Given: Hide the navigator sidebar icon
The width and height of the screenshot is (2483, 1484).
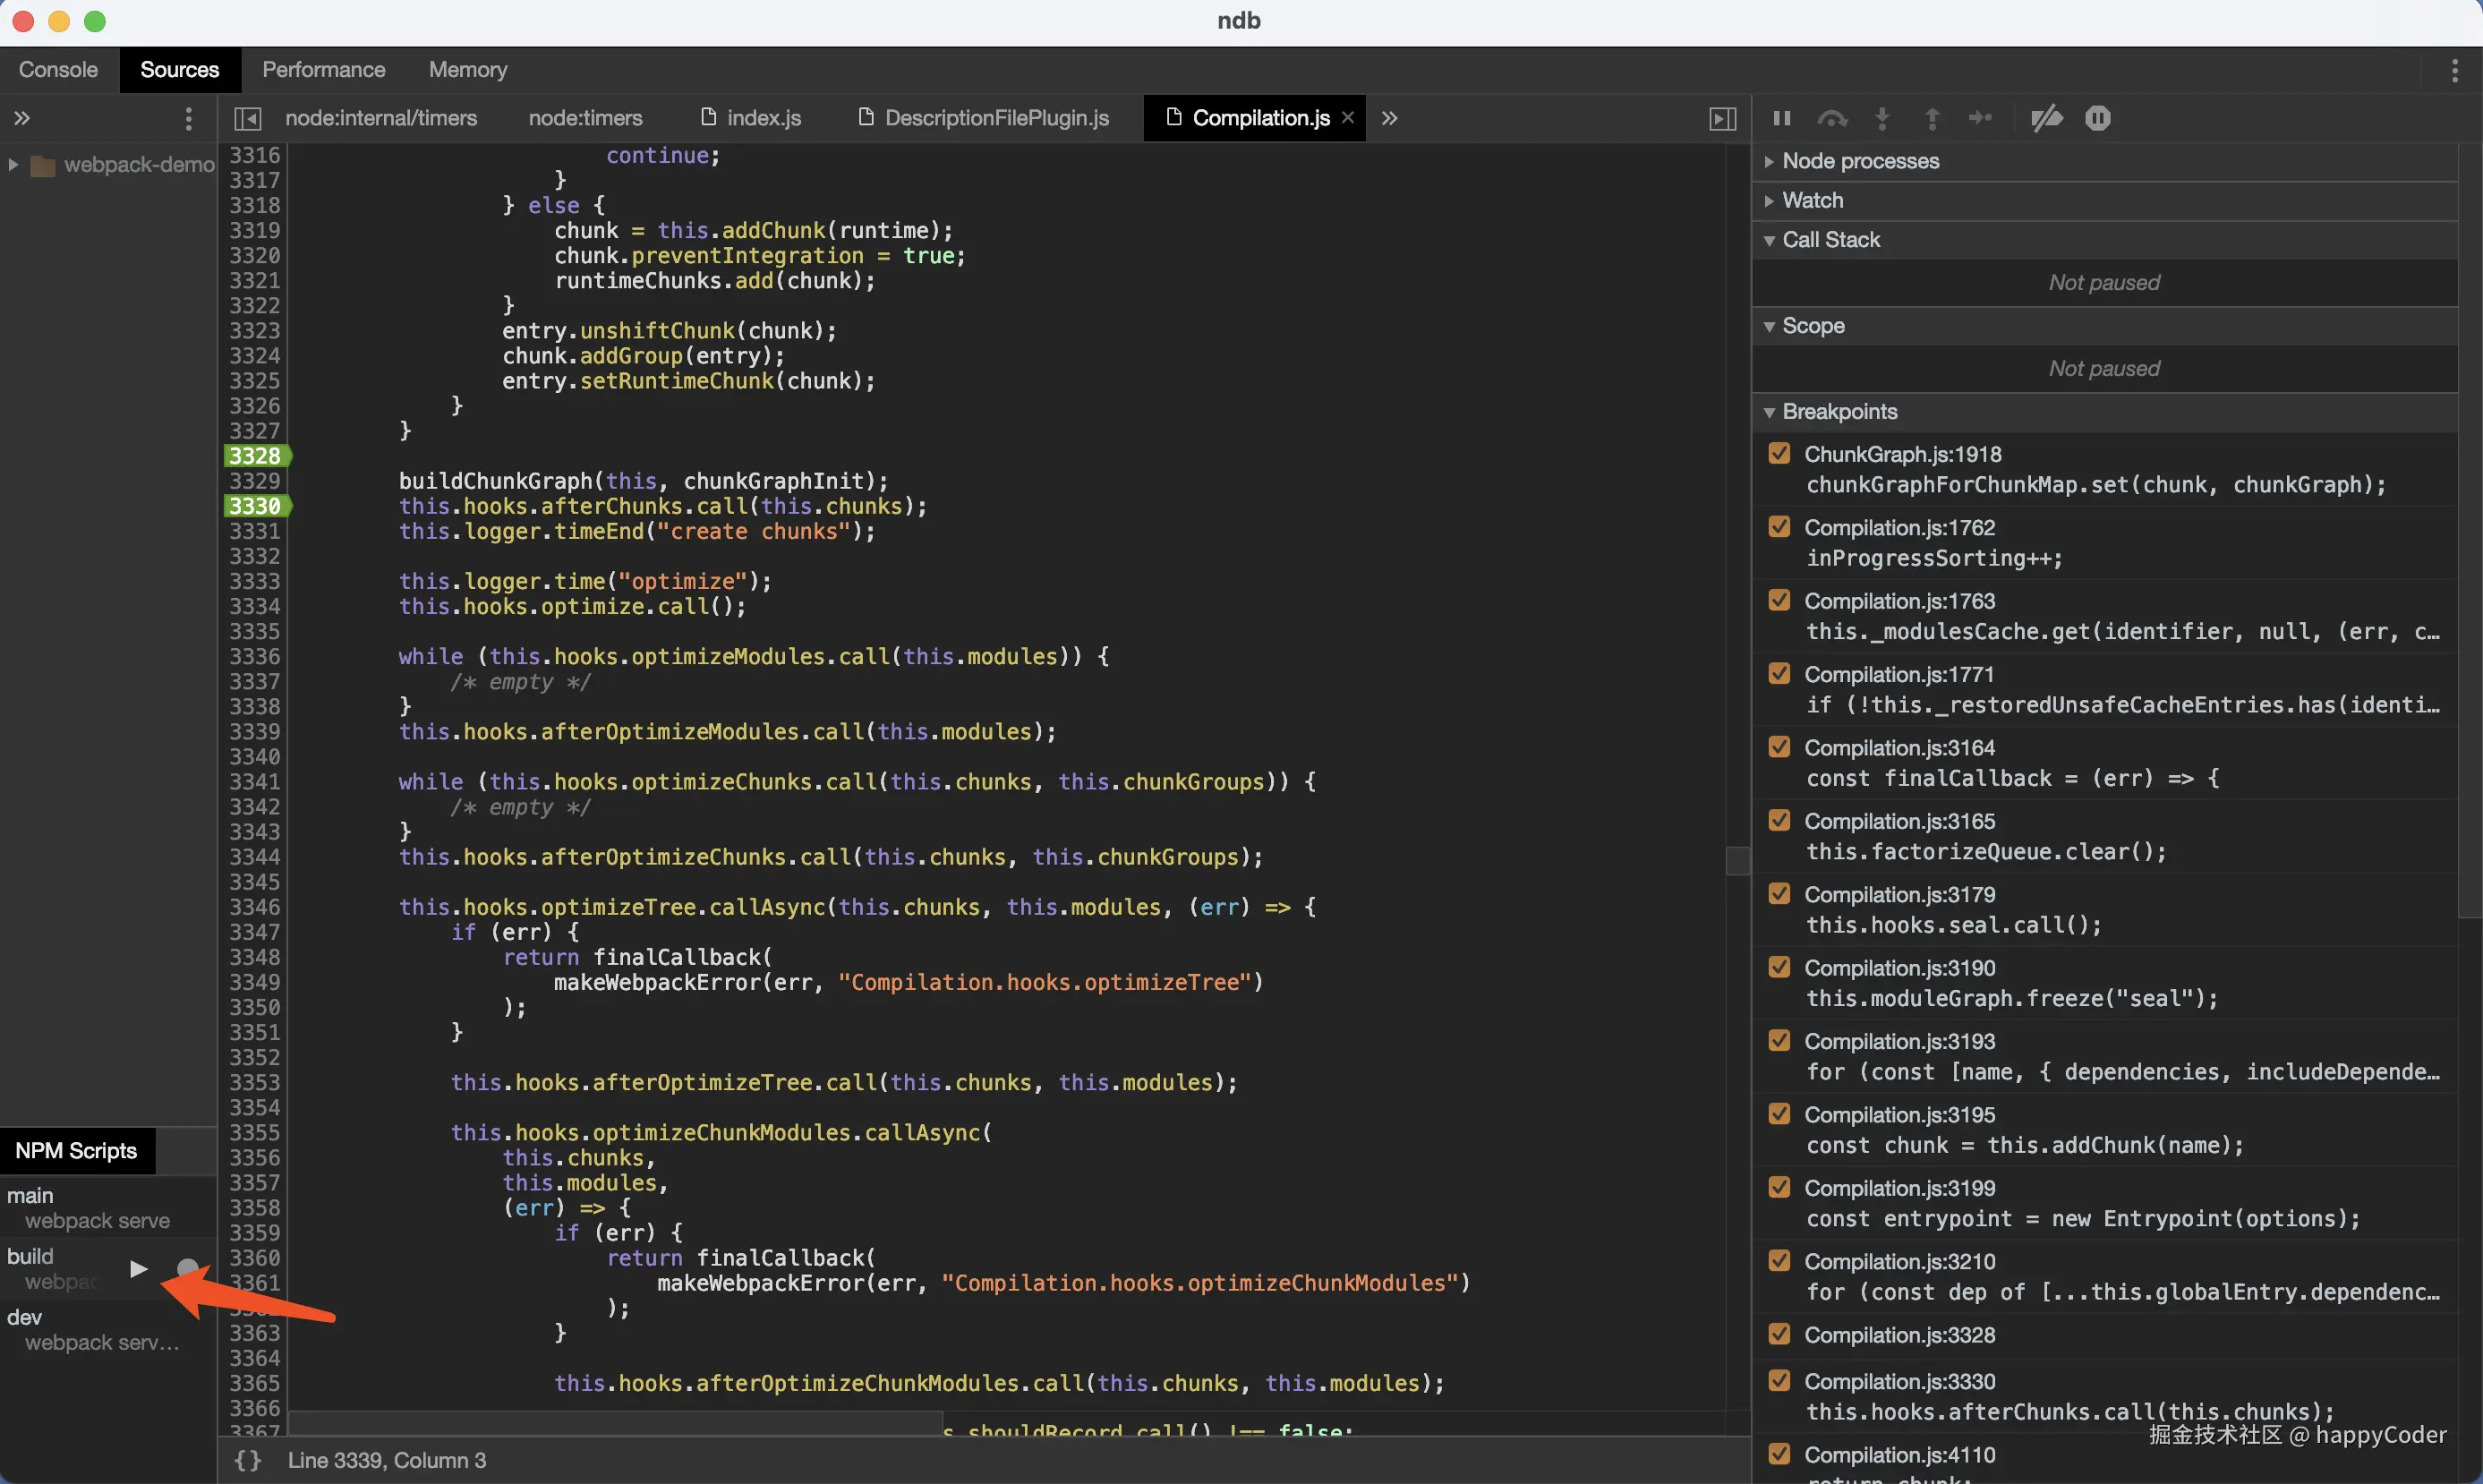Looking at the screenshot, I should pos(247,118).
